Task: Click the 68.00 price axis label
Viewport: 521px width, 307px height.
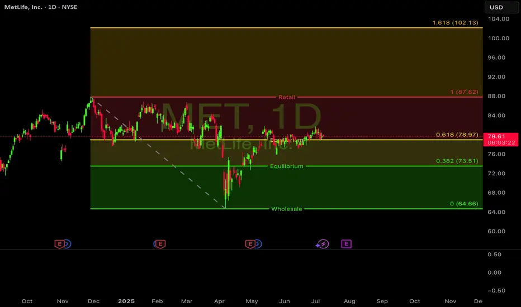Action: click(x=496, y=193)
